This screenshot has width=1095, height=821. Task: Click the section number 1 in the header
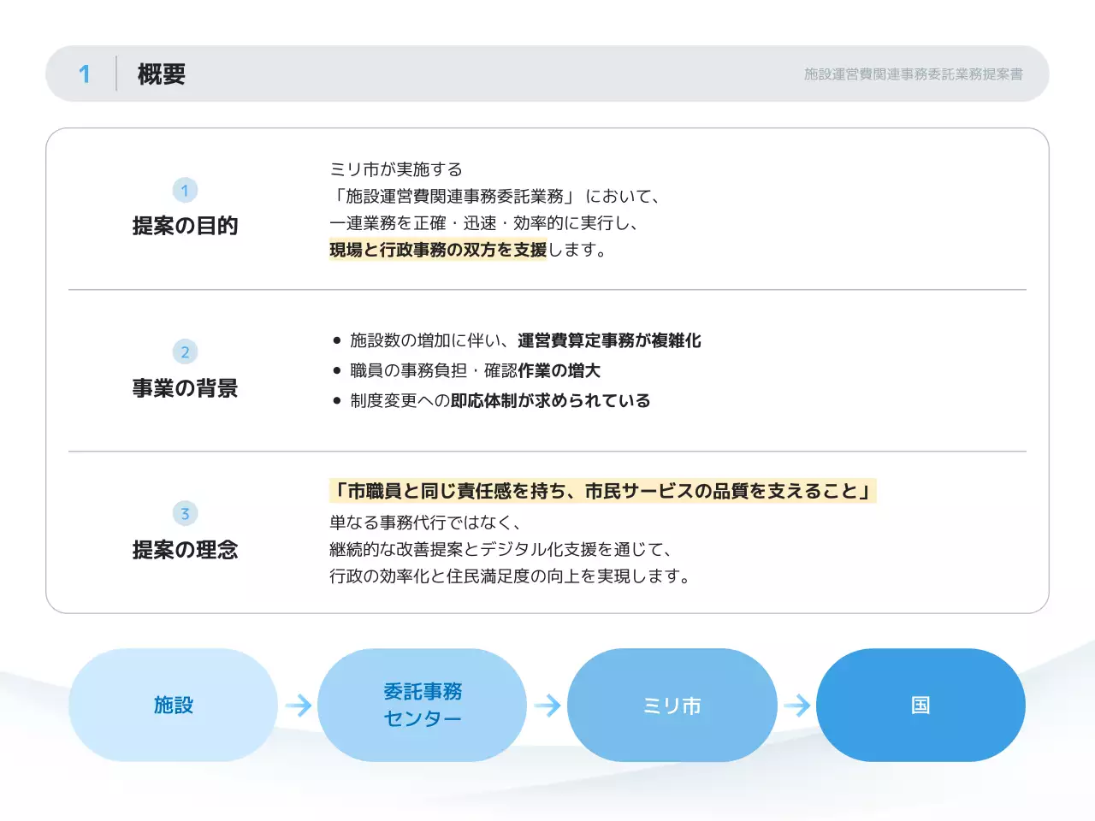[x=85, y=74]
